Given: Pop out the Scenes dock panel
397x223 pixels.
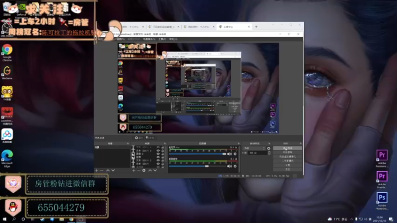Looking at the screenshot, I should (x=128, y=144).
